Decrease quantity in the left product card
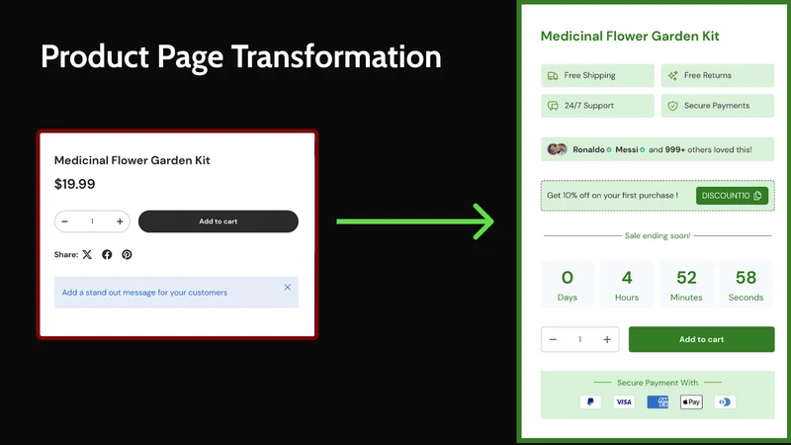Screen dimensions: 791x445 tap(64, 222)
